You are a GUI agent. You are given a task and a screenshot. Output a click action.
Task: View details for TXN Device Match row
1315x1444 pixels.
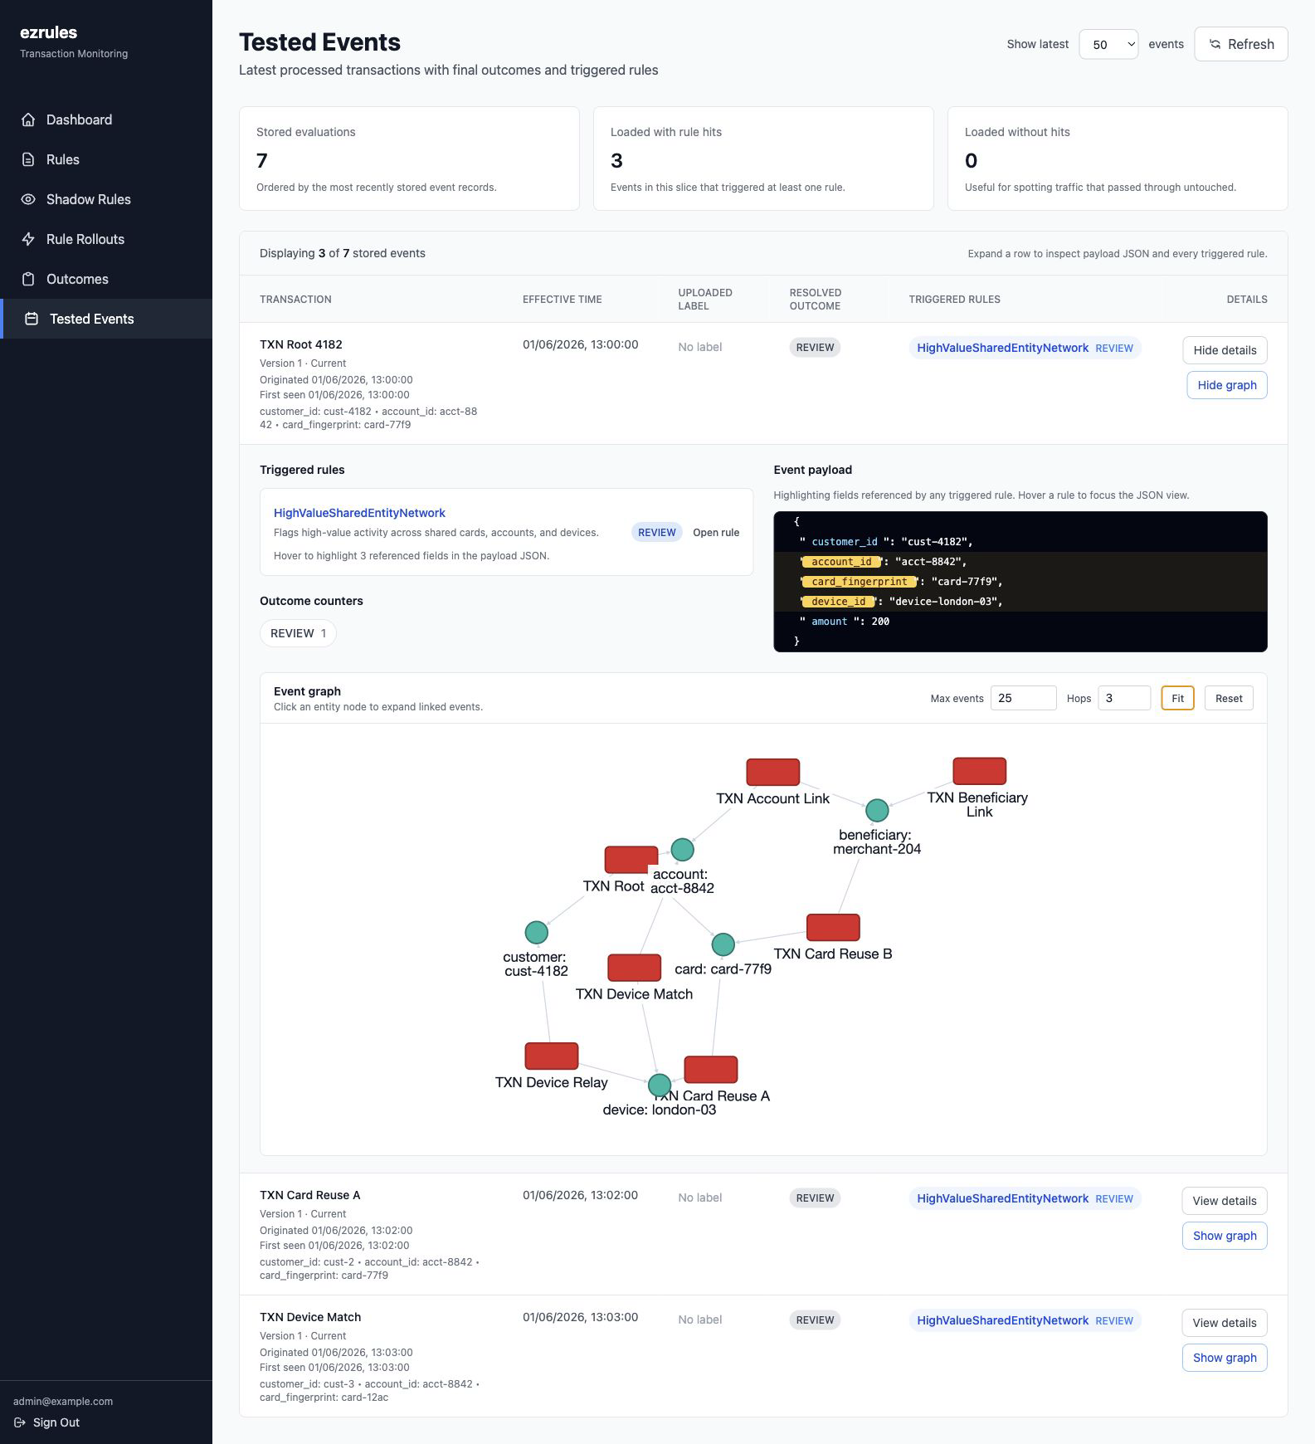coord(1225,1323)
